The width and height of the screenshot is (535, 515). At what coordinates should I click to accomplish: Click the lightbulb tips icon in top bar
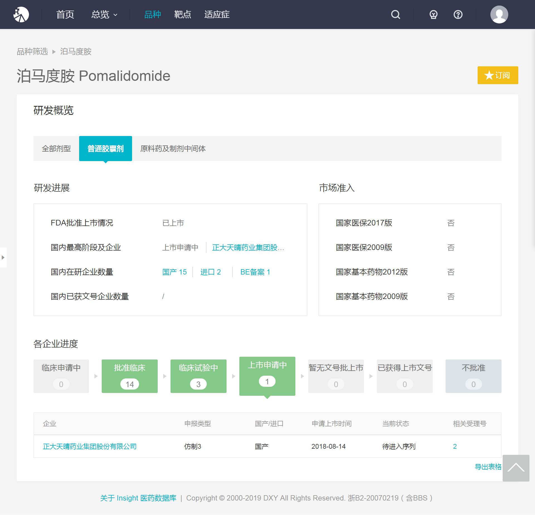433,14
